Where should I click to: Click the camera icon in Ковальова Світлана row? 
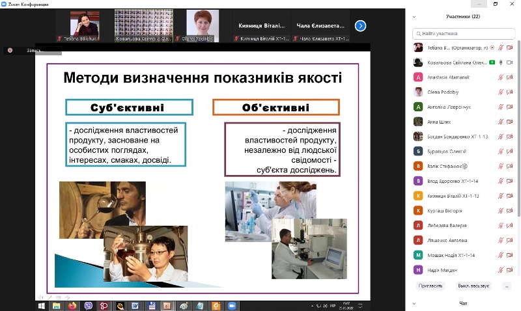[509, 62]
